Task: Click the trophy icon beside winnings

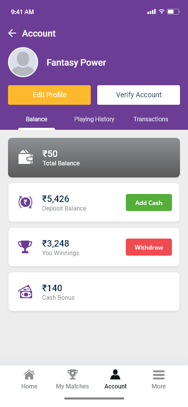Action: click(25, 247)
